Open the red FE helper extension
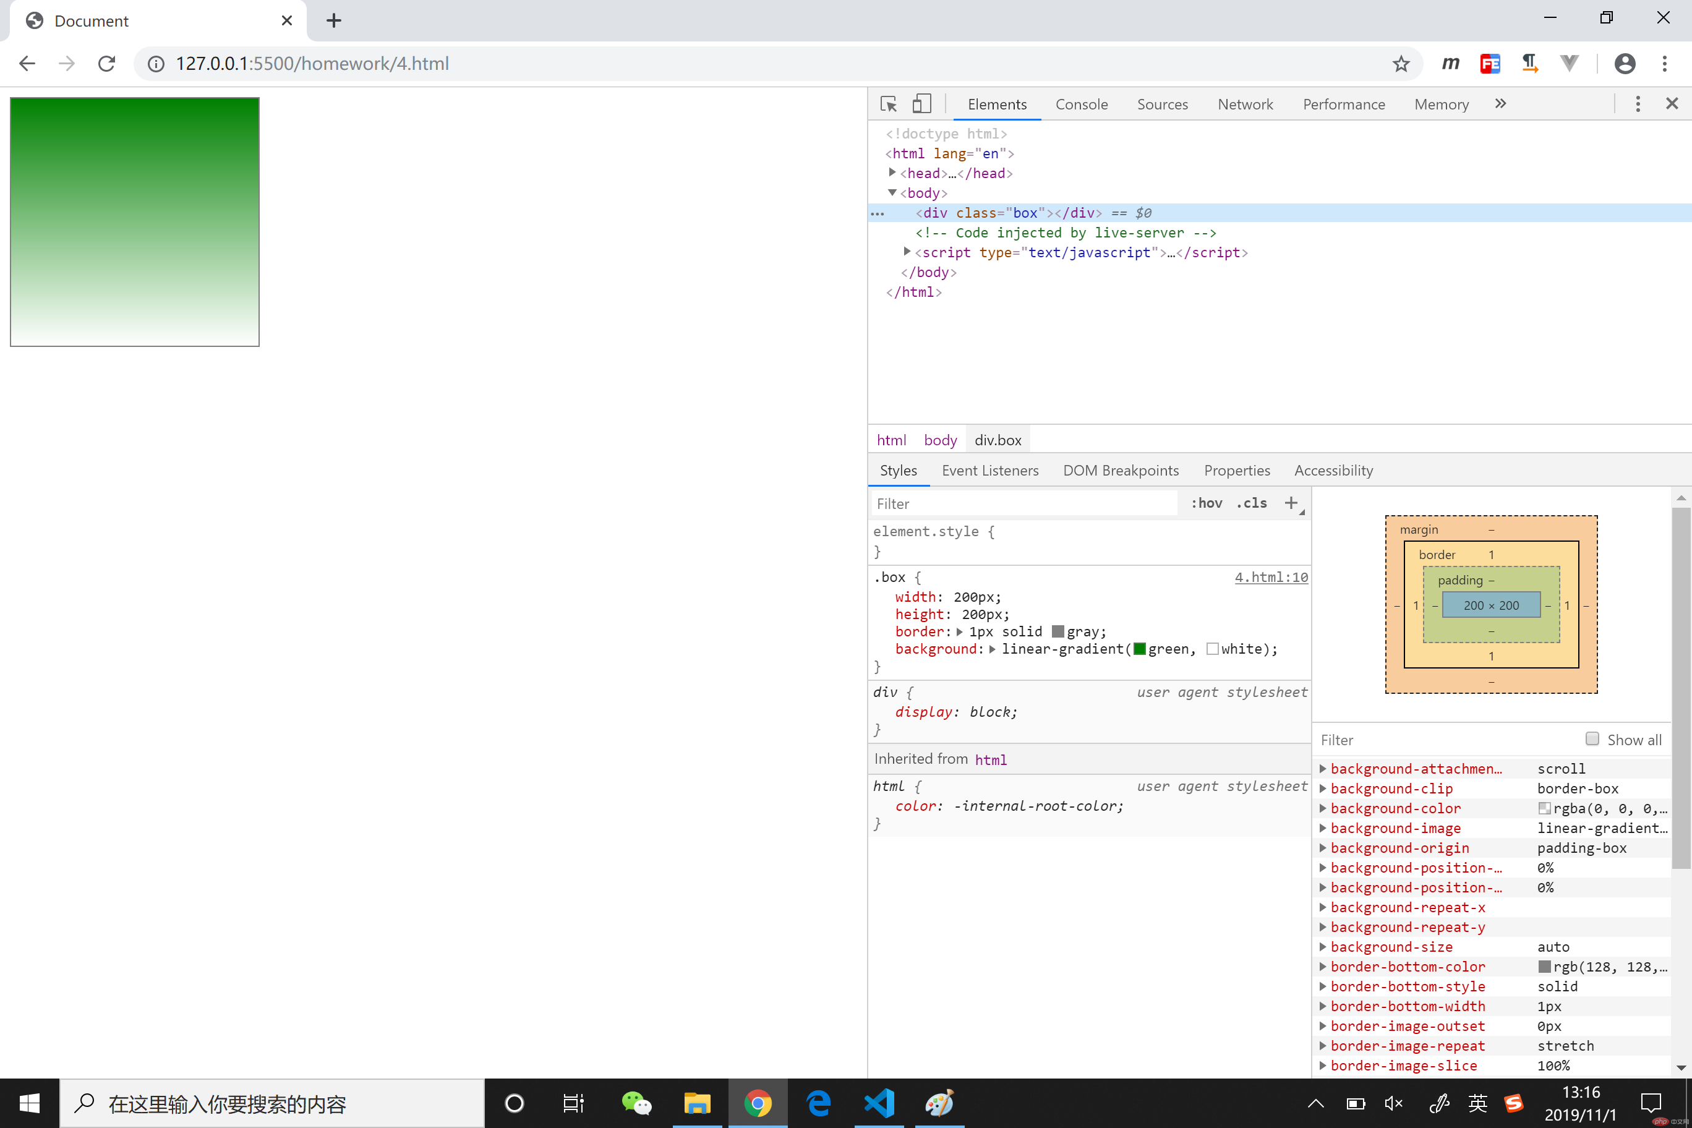Screen dimensions: 1692x1128 (x=1490, y=64)
